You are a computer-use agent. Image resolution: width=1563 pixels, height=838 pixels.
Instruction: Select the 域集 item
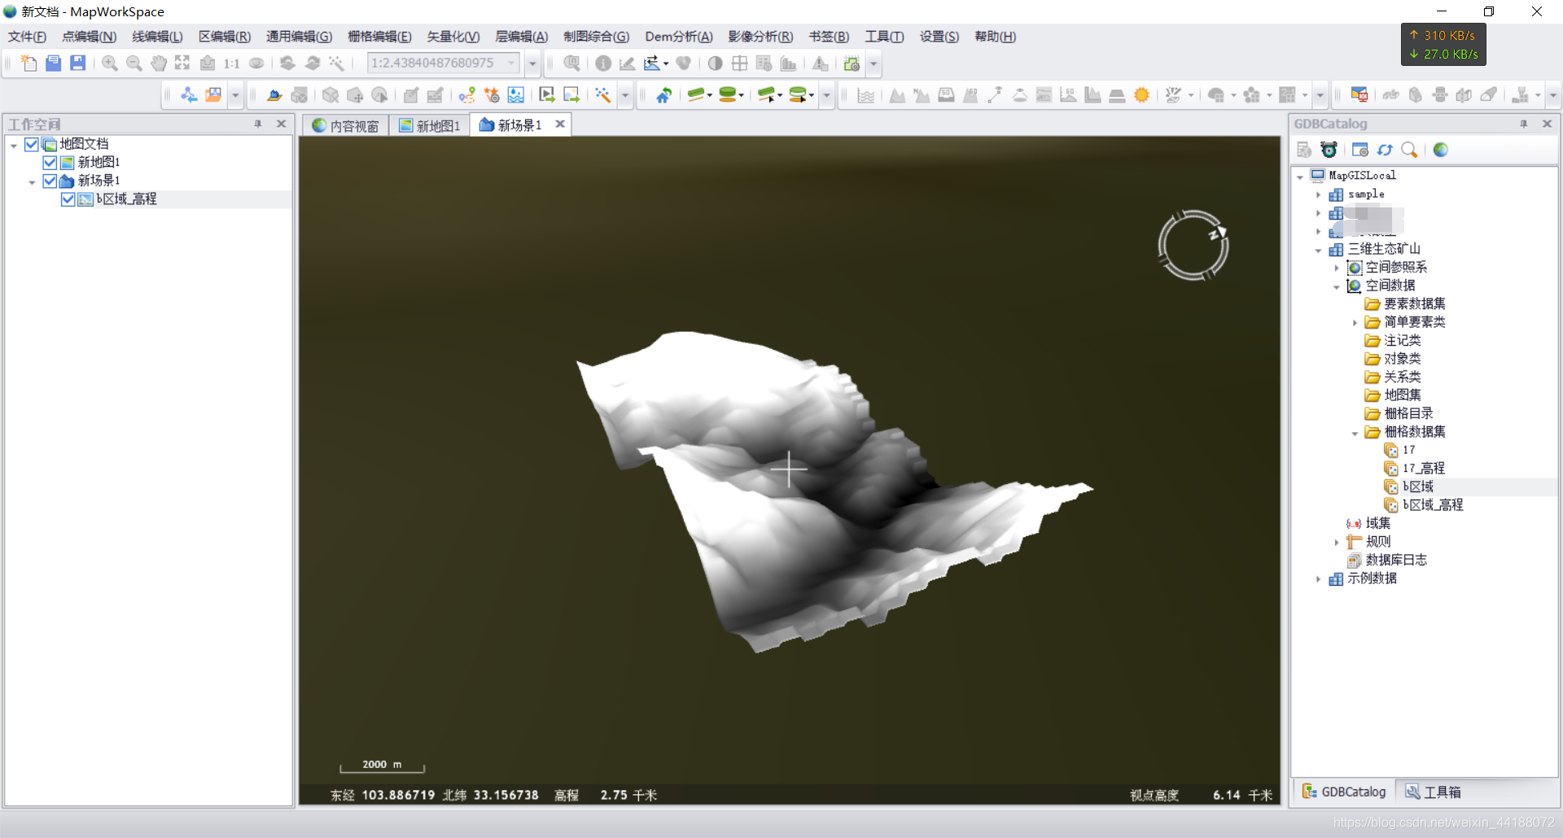coord(1377,523)
